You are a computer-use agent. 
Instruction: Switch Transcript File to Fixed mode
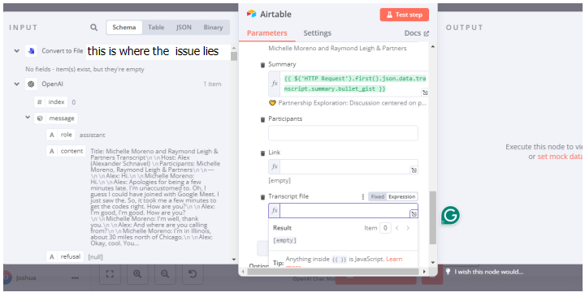coord(378,196)
